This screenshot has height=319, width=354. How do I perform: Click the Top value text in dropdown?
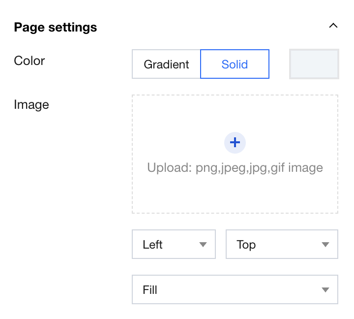tap(246, 245)
